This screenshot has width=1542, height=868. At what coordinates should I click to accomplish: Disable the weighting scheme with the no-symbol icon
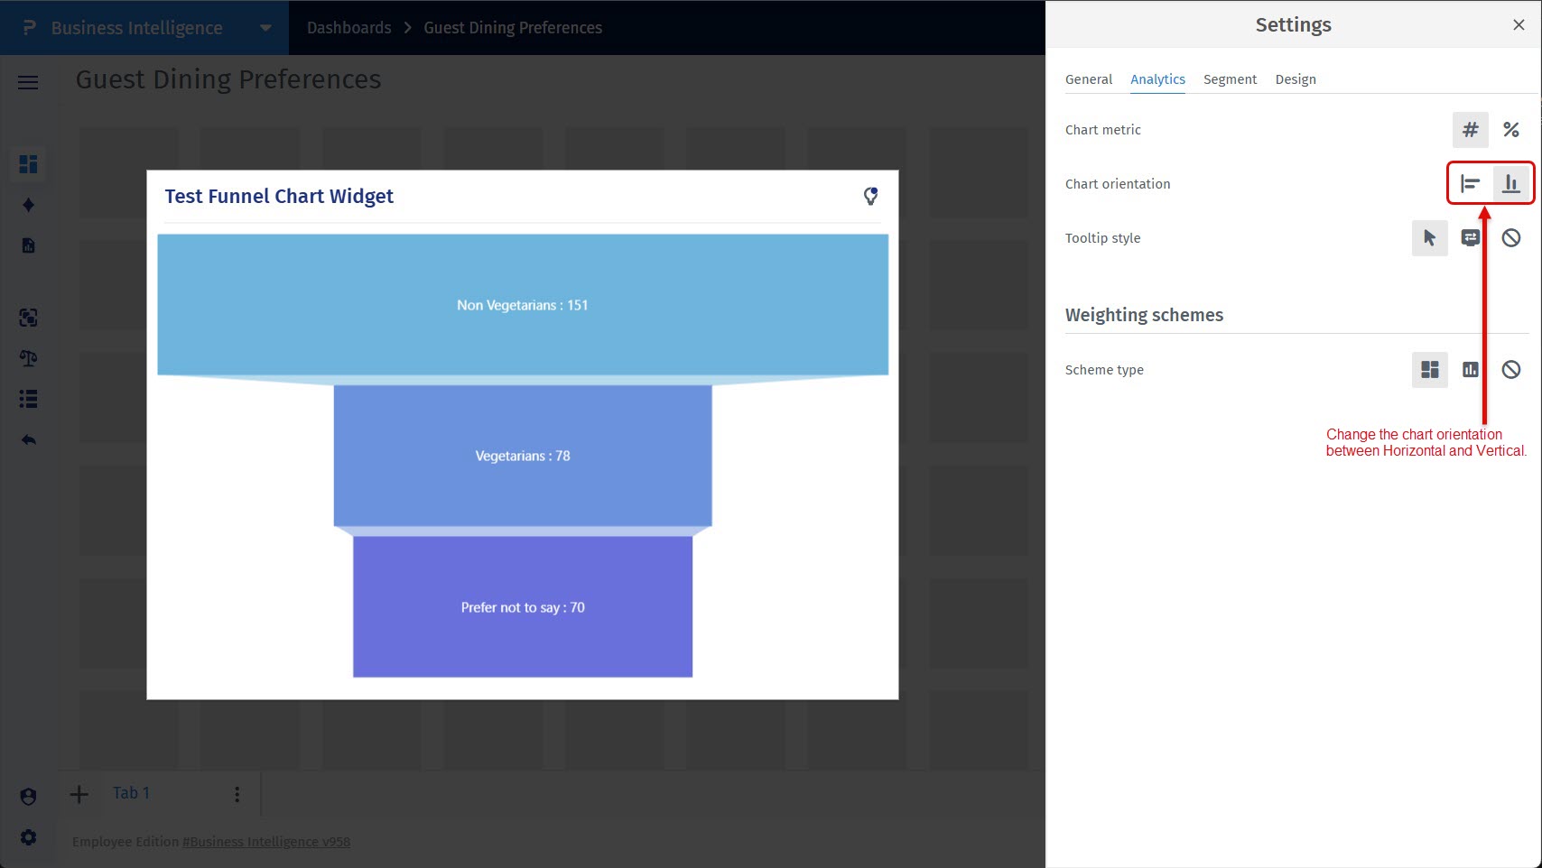coord(1511,370)
